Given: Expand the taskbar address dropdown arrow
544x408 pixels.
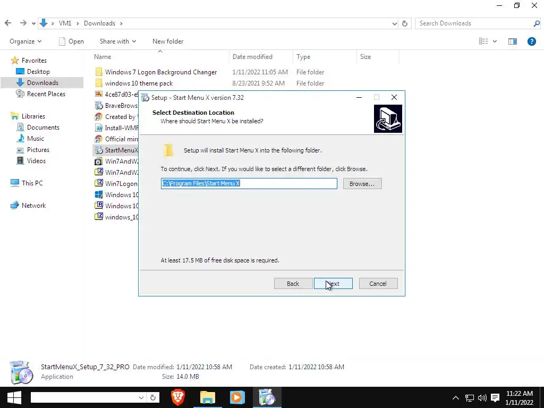Looking at the screenshot, I should click(141, 397).
